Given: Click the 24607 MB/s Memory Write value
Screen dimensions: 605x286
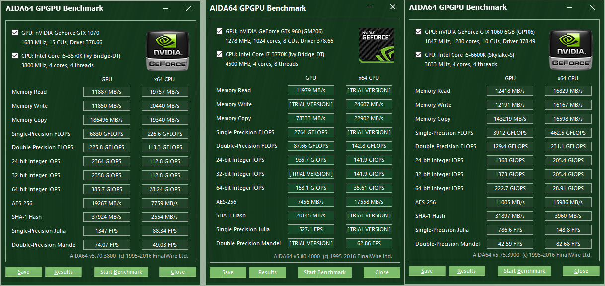Looking at the screenshot, I should pyautogui.click(x=369, y=104).
